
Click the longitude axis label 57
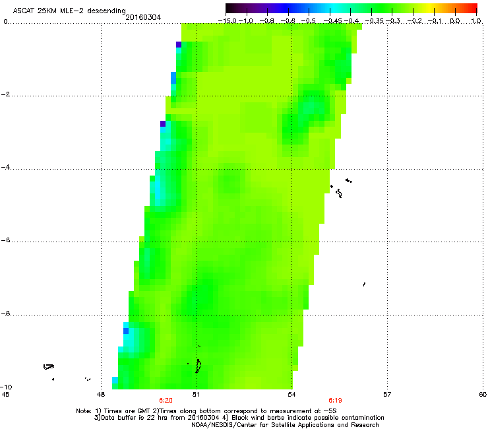[387, 395]
